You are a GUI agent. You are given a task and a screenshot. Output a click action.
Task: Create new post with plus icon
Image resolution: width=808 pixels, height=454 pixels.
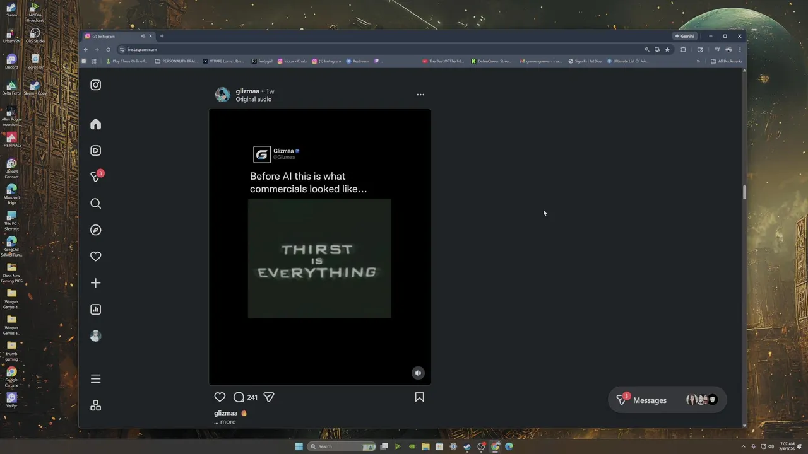(95, 283)
